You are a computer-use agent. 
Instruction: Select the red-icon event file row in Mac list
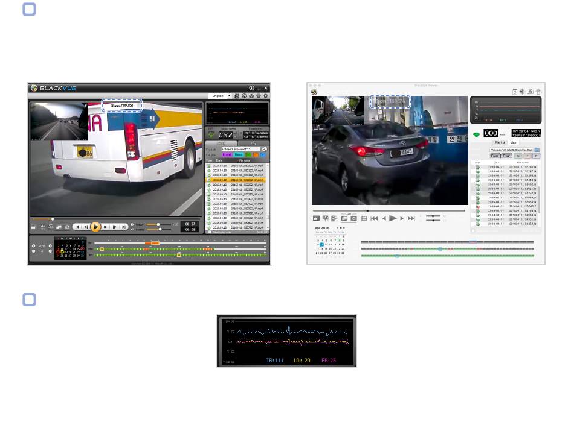[505, 206]
